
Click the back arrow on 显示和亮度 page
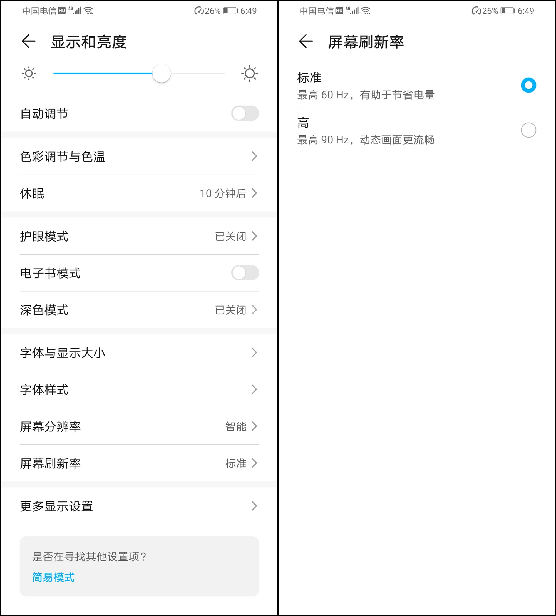28,41
